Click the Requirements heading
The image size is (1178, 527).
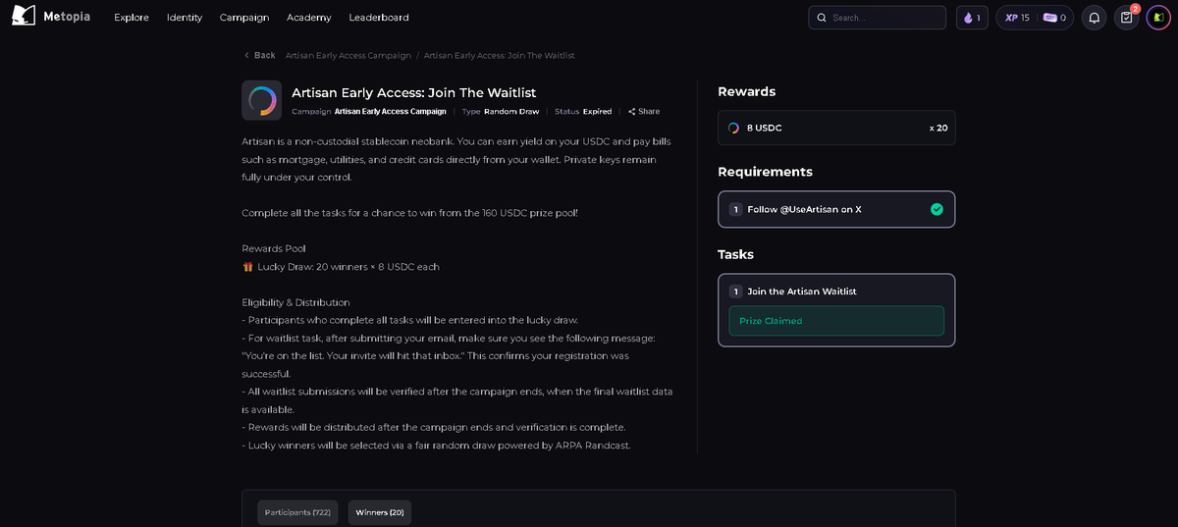(766, 172)
